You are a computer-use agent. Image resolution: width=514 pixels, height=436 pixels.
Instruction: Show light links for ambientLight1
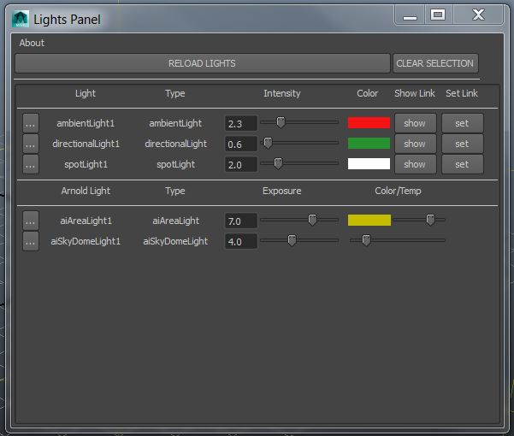415,123
